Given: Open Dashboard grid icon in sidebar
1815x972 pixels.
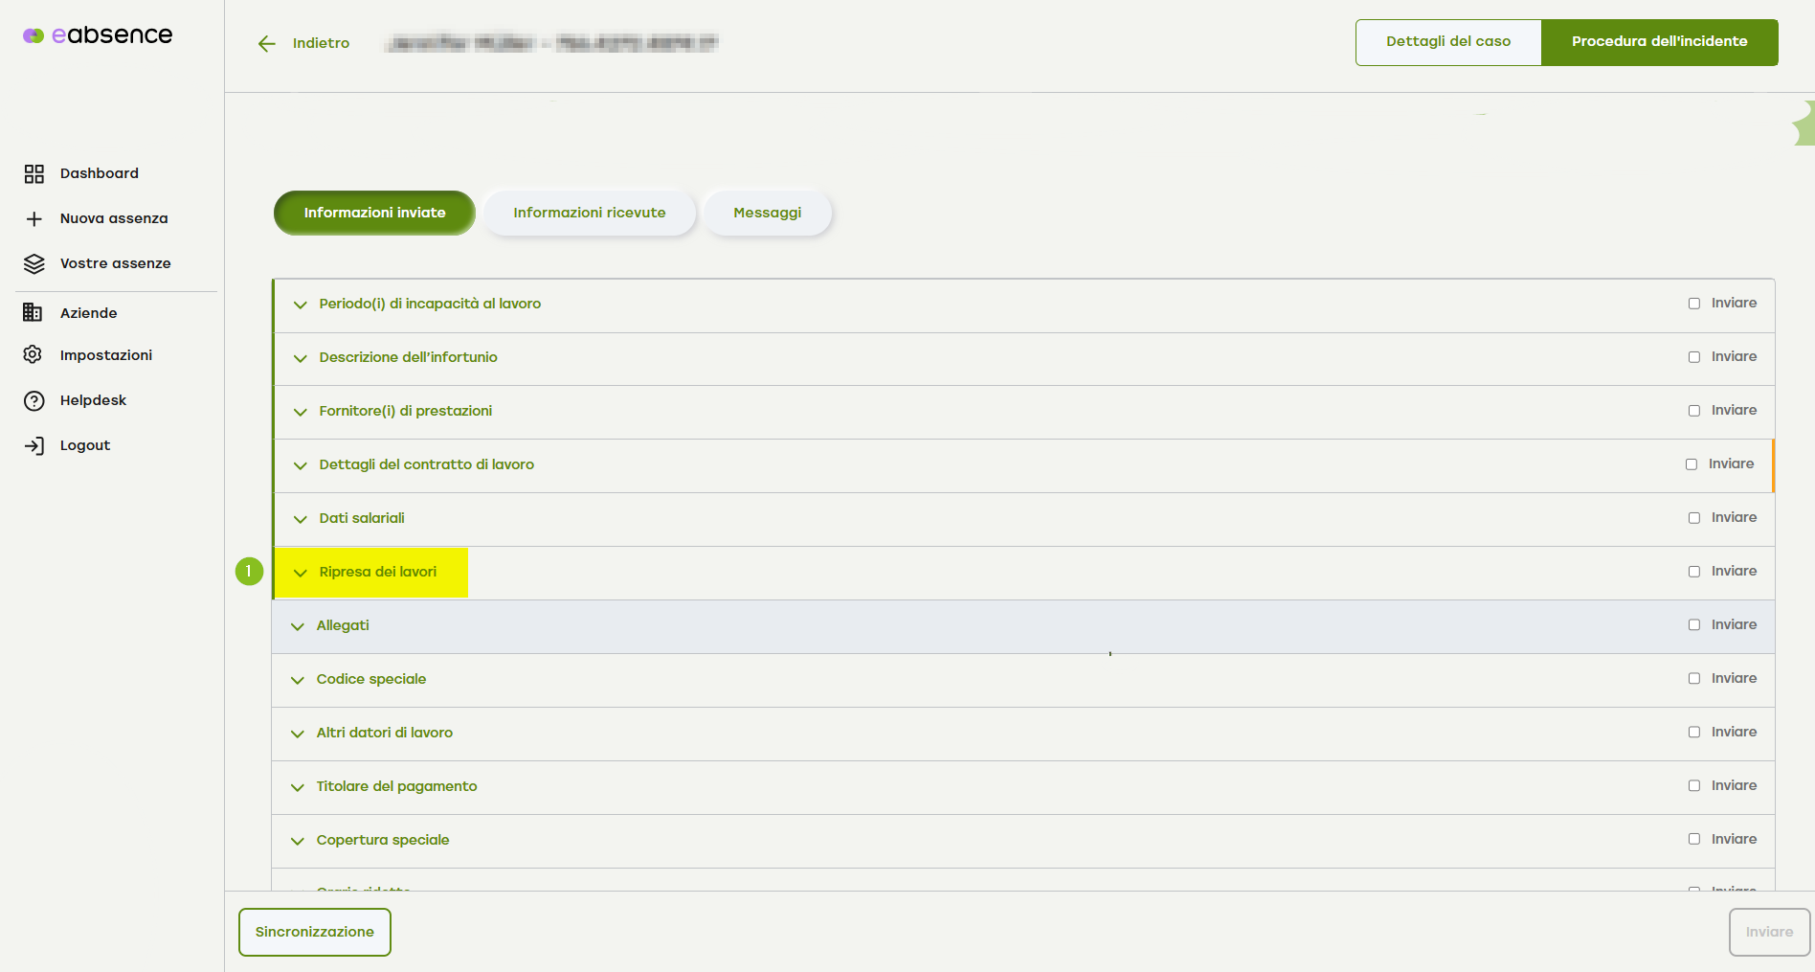Looking at the screenshot, I should click(34, 173).
